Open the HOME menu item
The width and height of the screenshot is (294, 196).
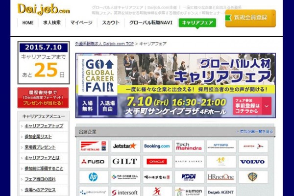point(28,23)
